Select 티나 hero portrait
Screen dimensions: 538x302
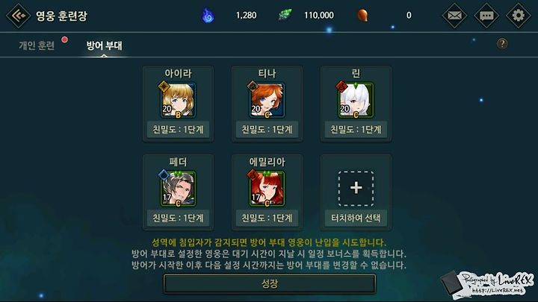click(x=267, y=100)
